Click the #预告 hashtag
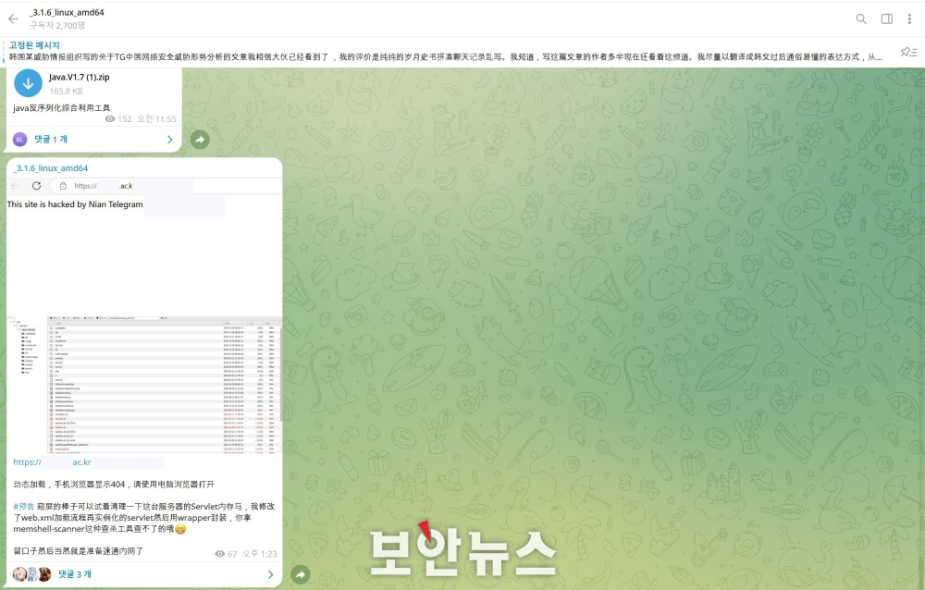Viewport: 925px width, 590px height. pos(24,506)
